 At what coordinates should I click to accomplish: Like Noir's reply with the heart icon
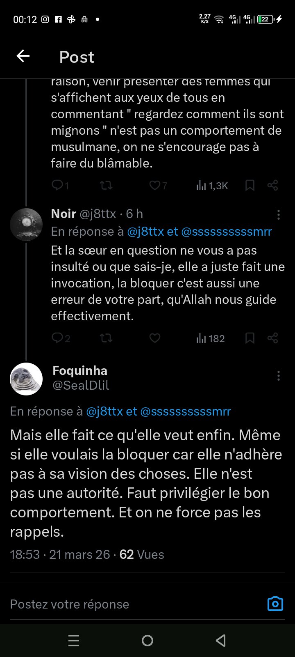coord(154,338)
